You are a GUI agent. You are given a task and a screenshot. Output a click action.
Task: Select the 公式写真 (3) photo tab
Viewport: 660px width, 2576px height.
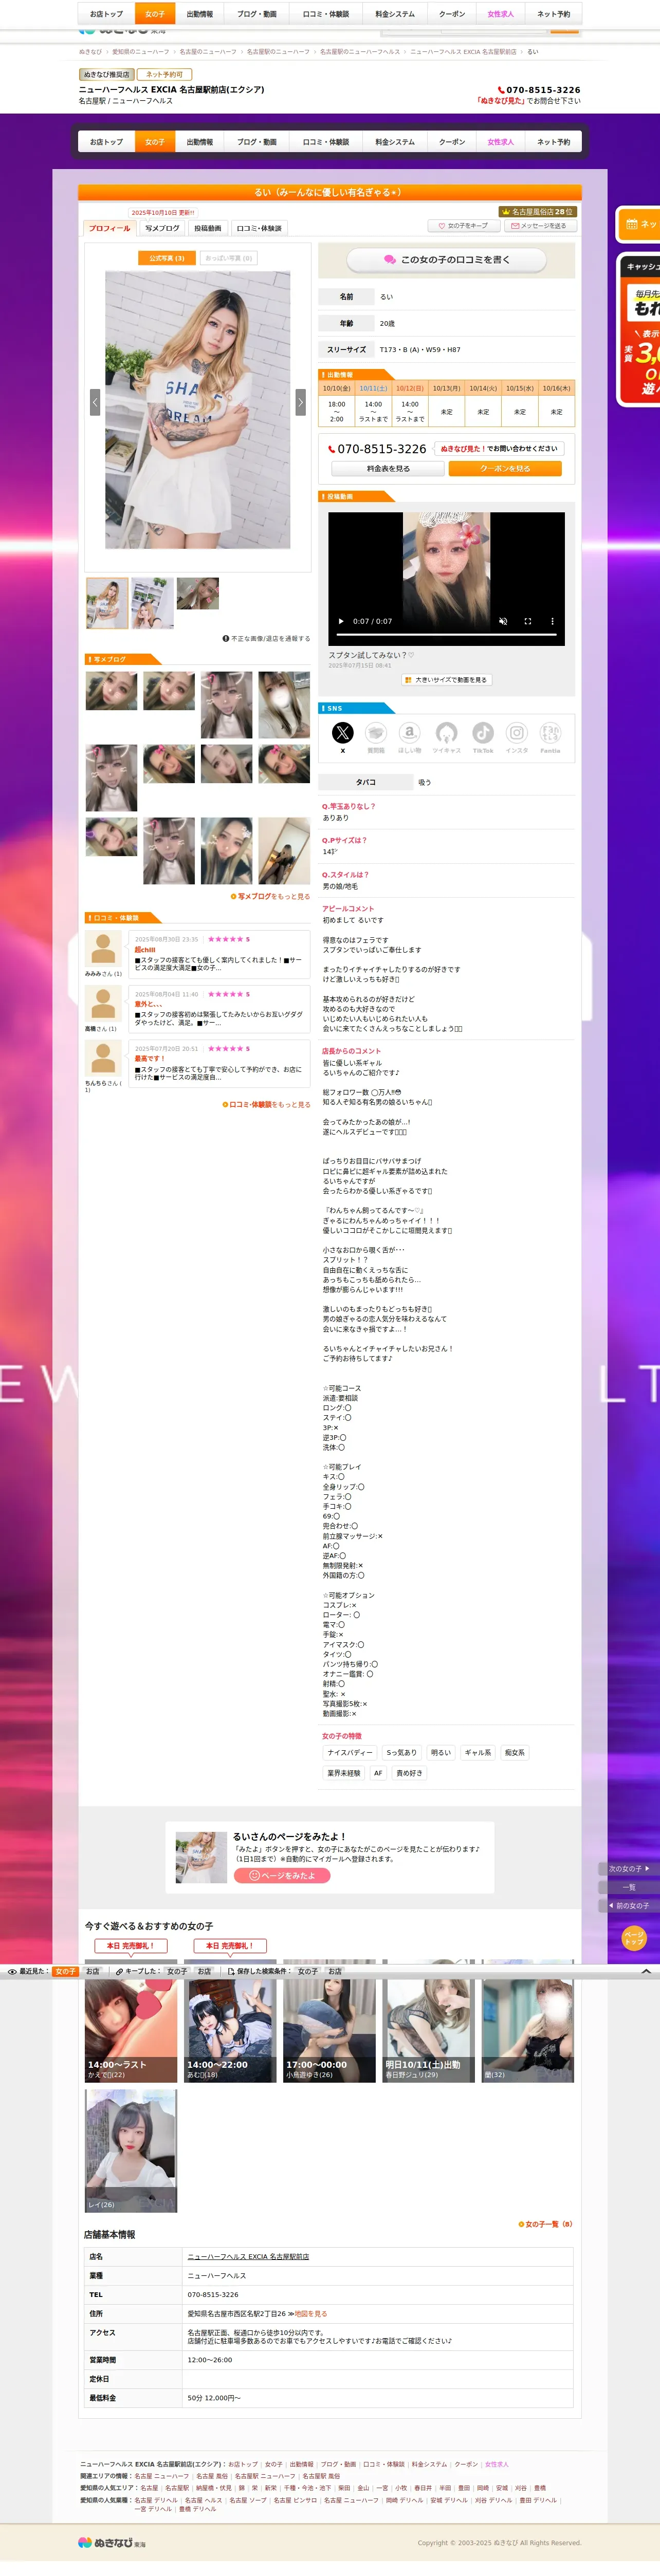coord(167,258)
